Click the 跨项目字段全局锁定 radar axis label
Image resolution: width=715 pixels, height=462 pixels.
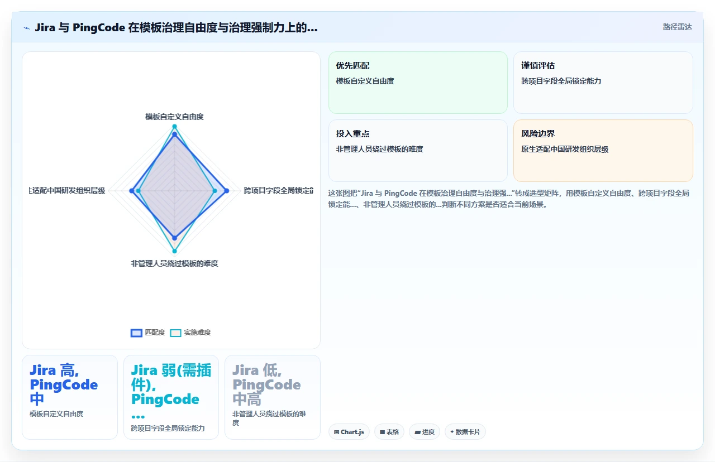click(x=278, y=190)
